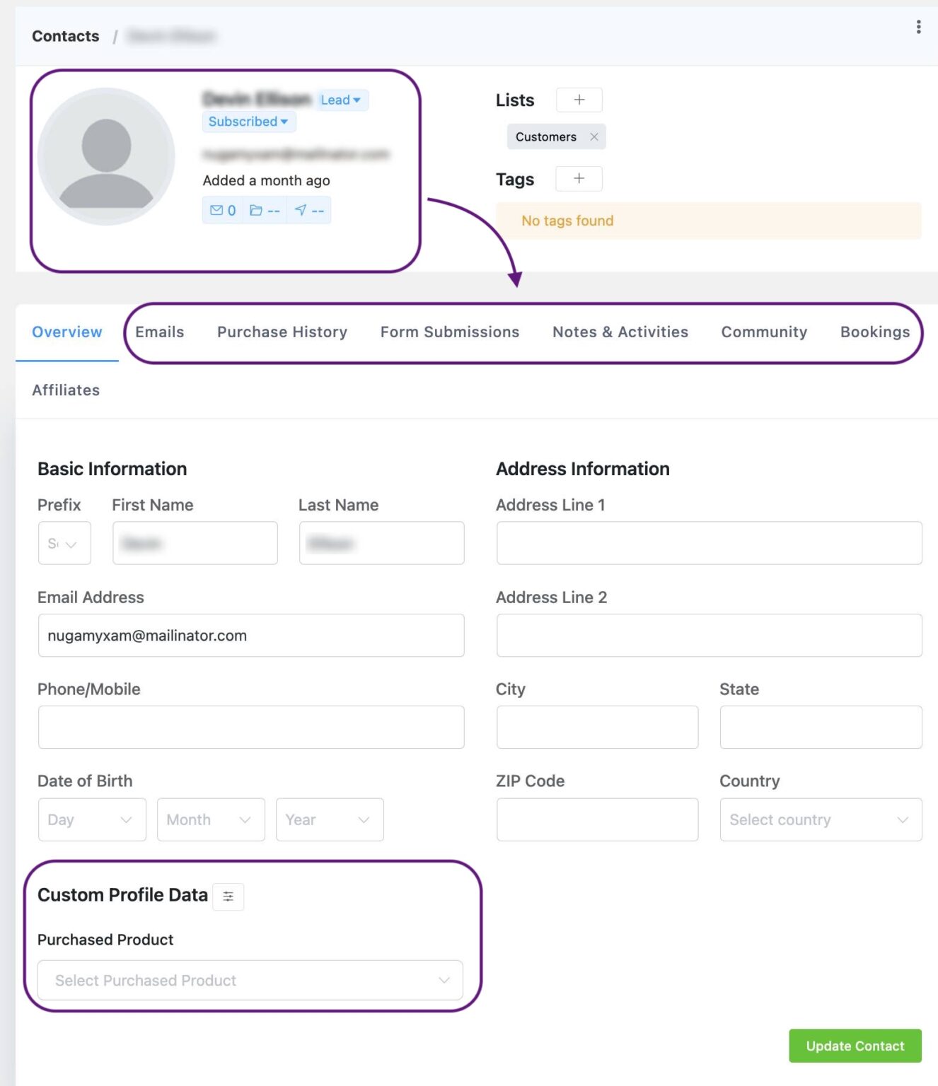Click the contact's profile avatar
Viewport: 938px width, 1086px height.
[x=105, y=157]
